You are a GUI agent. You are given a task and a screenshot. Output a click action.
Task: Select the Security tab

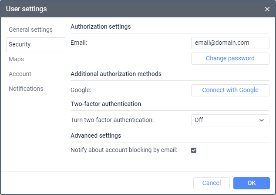(20, 44)
